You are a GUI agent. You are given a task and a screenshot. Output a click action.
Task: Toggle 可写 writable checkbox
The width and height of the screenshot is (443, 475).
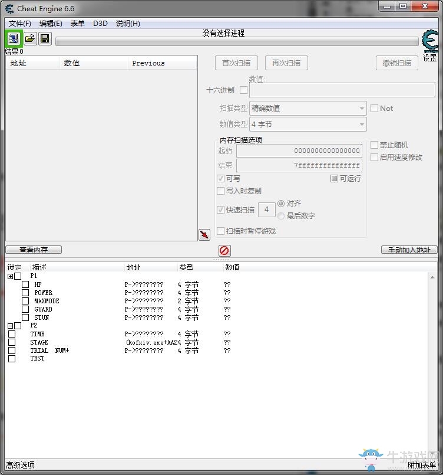pyautogui.click(x=221, y=178)
